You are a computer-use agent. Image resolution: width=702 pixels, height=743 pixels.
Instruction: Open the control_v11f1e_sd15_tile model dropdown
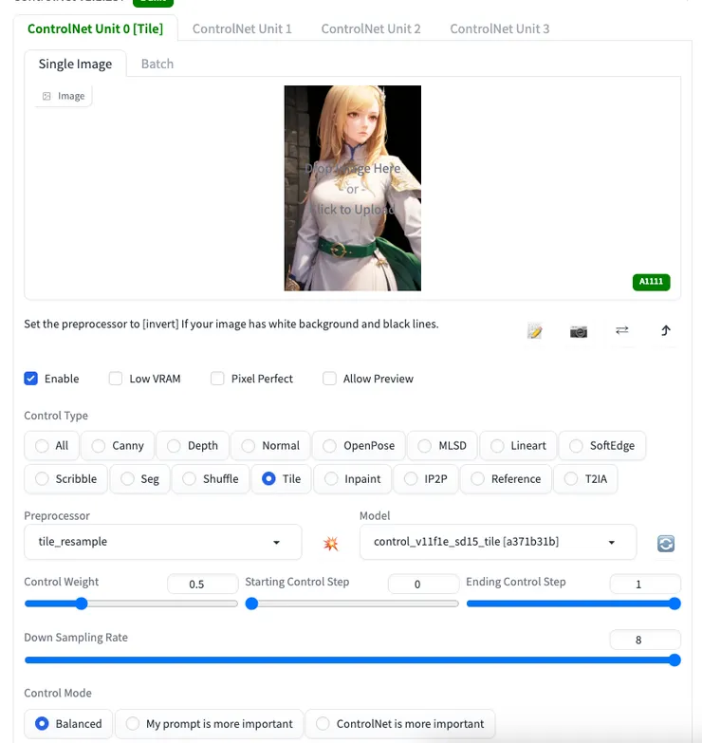point(497,542)
